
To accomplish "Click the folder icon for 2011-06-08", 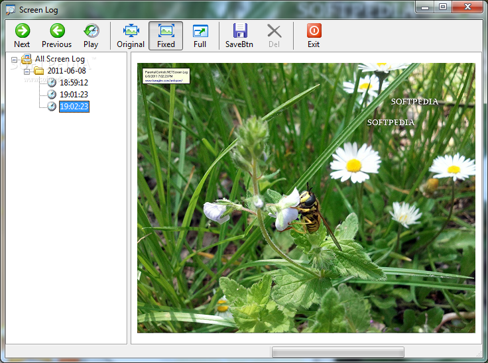I will click(39, 71).
